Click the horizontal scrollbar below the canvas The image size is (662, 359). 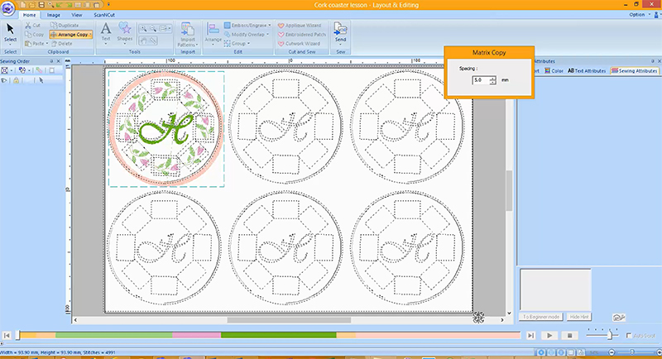click(289, 320)
